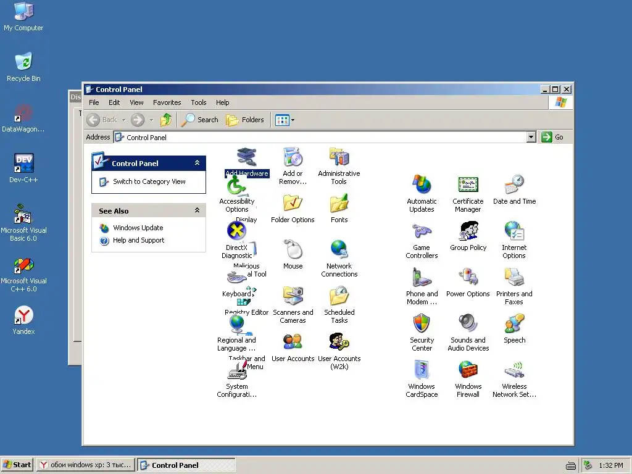Switch to the Yandex browser taskbar item
This screenshot has width=632, height=474.
coord(86,465)
